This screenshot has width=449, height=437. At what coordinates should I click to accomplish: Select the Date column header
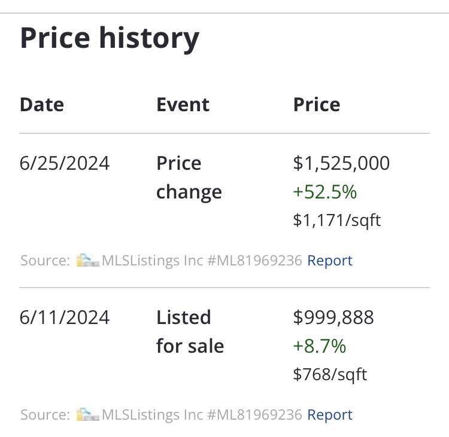pos(42,105)
